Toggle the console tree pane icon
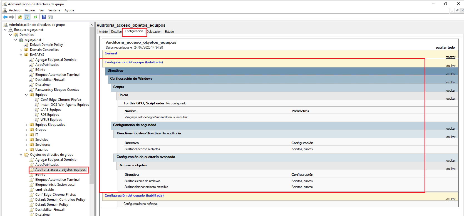 27,17
